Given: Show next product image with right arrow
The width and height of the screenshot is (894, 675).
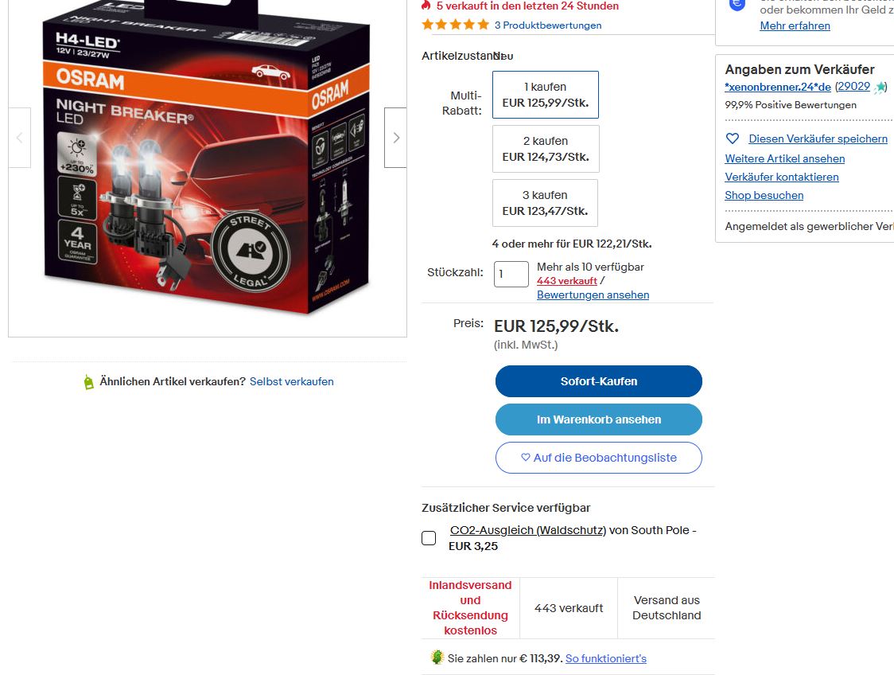Looking at the screenshot, I should [395, 138].
